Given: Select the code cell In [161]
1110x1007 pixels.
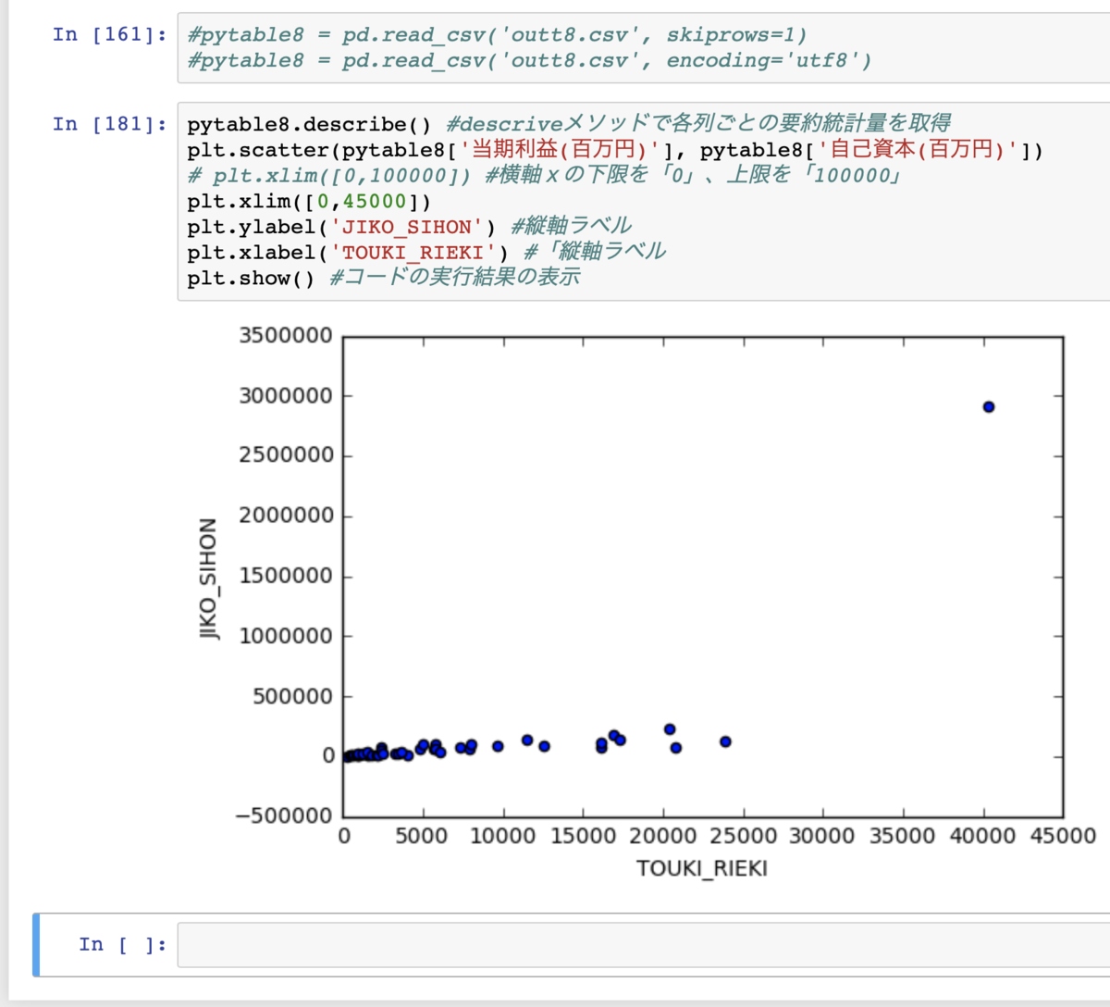Looking at the screenshot, I should (x=644, y=48).
